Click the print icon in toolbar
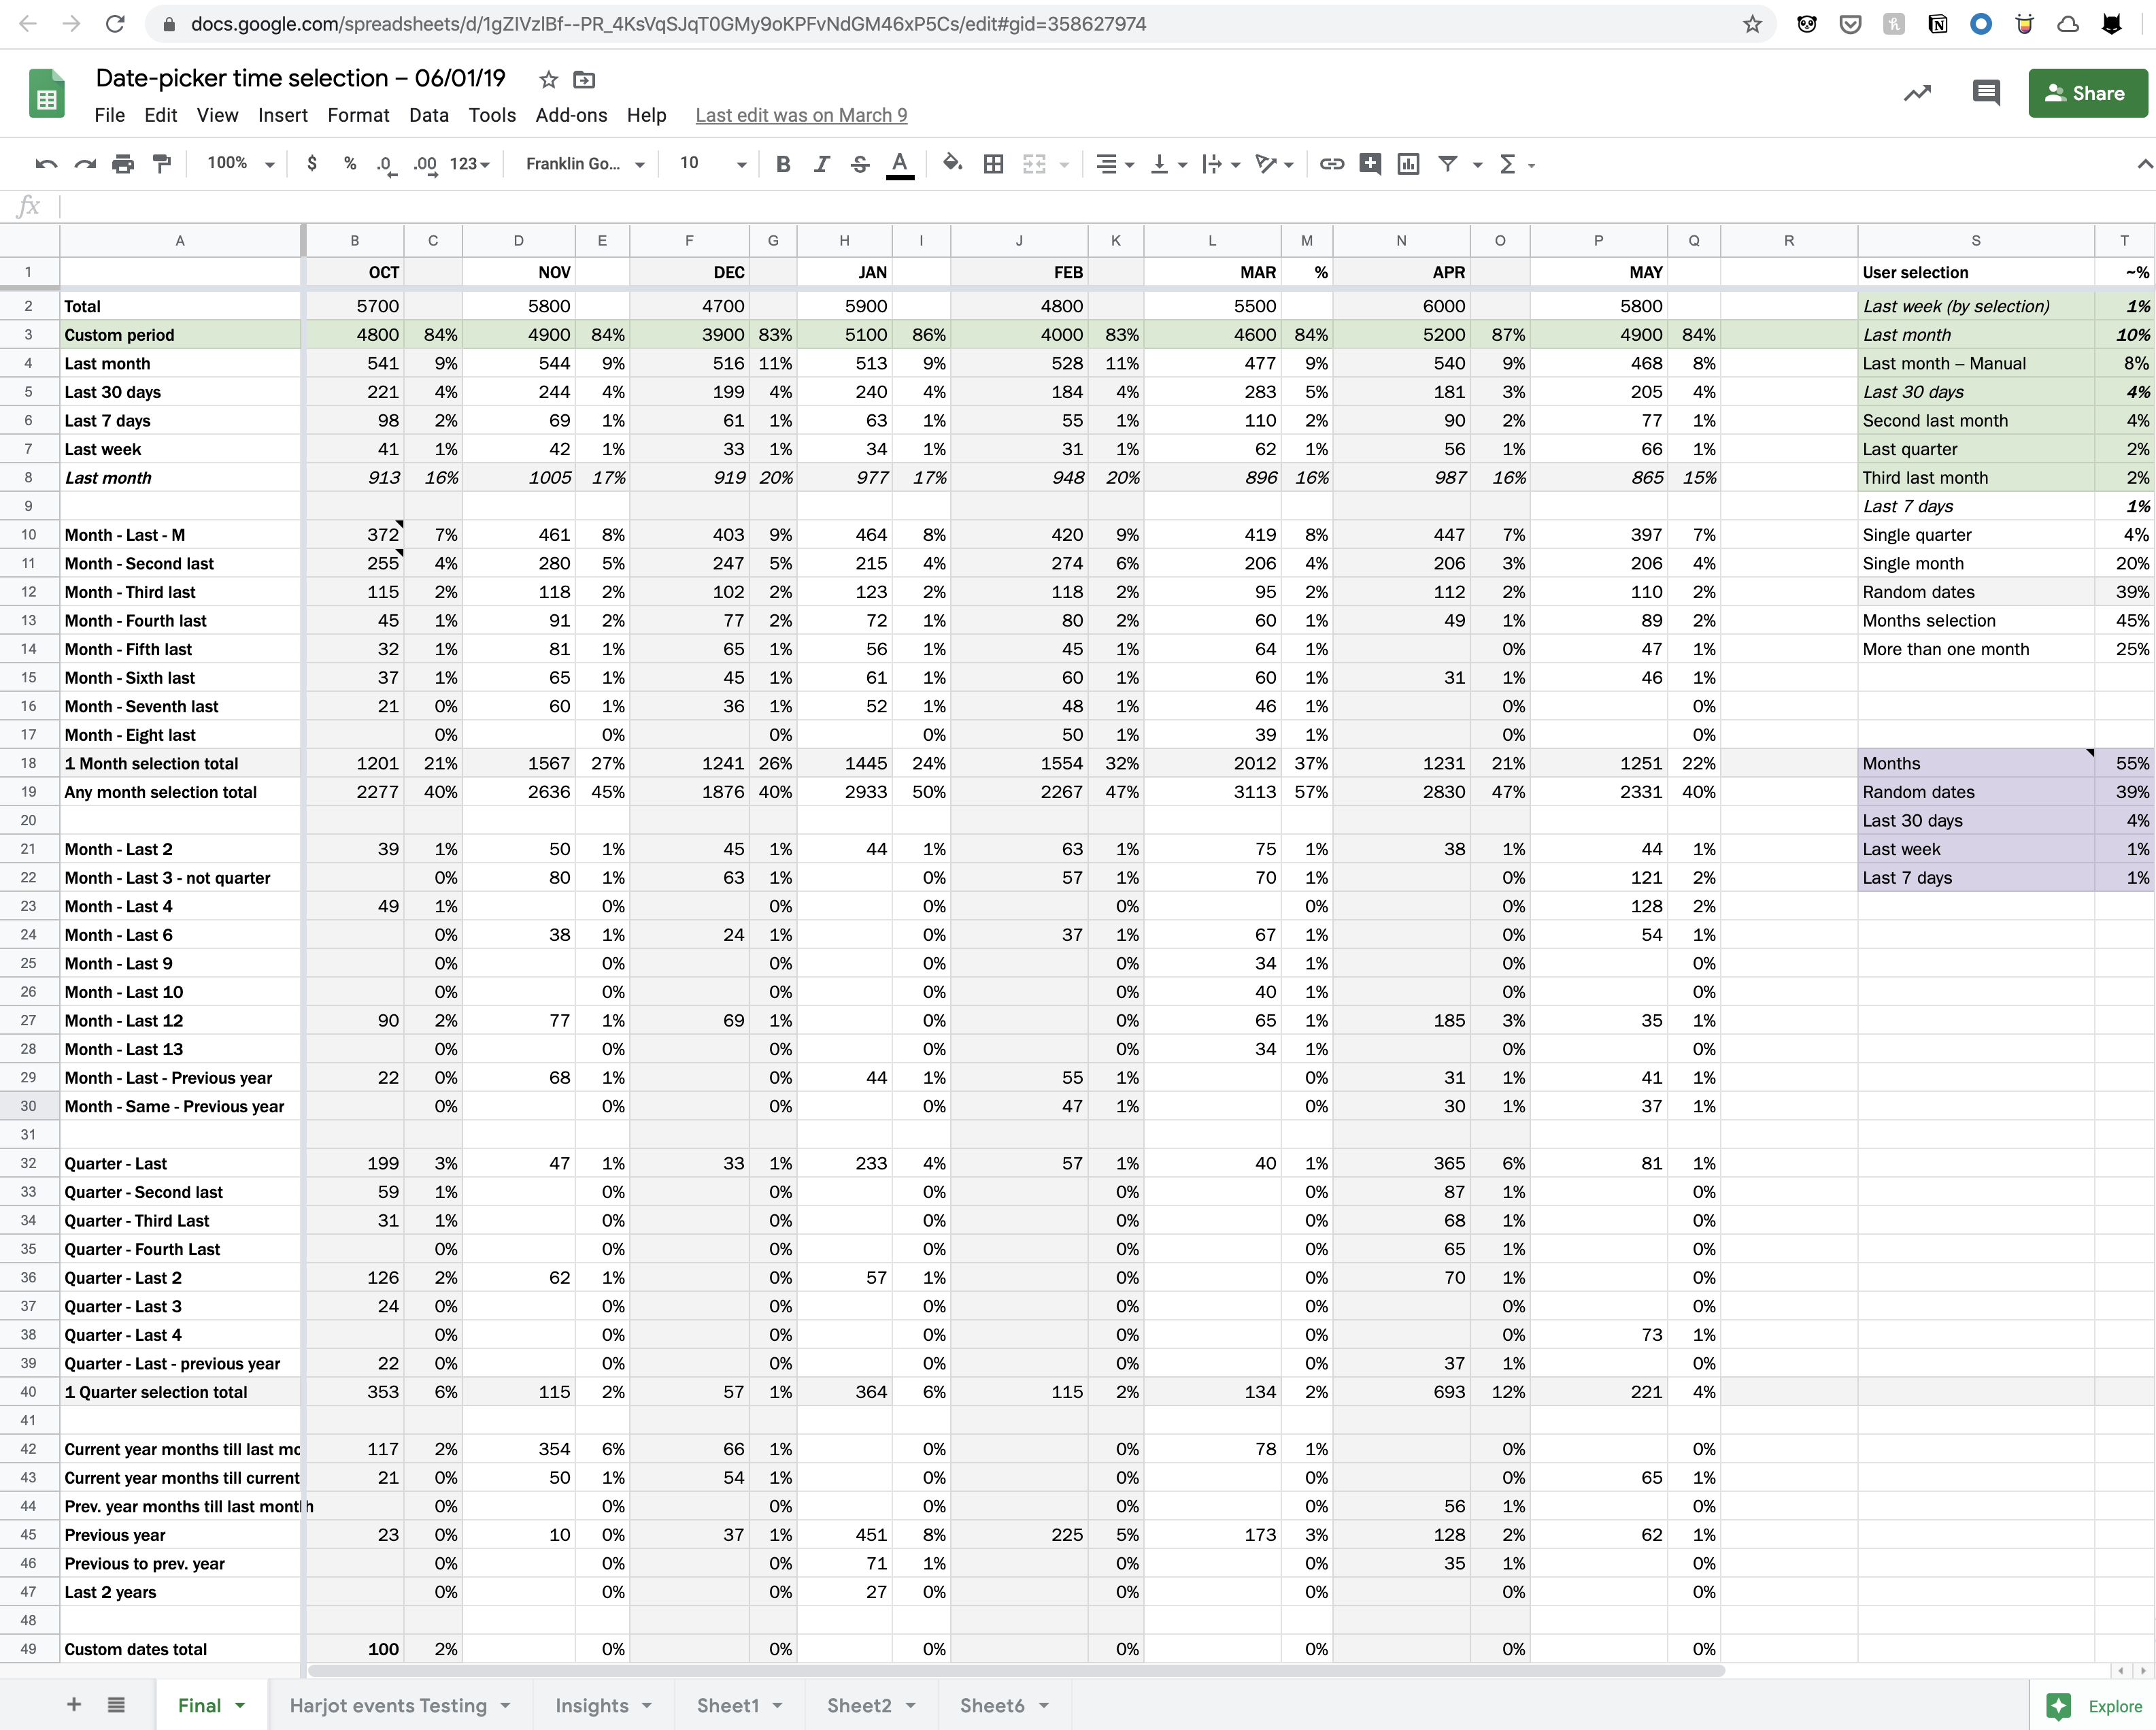The height and width of the screenshot is (1730, 2156). coord(123,164)
